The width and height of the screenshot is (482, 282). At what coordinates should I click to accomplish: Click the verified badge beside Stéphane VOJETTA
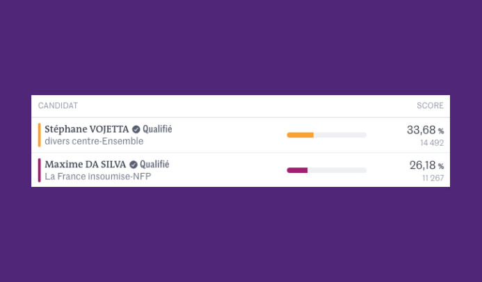136,129
